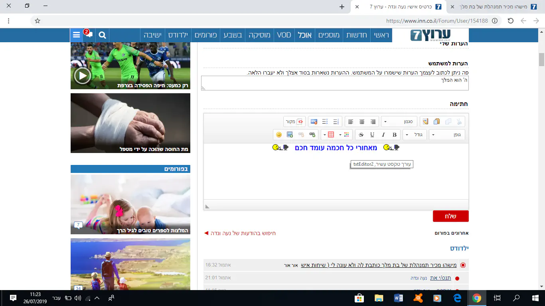Expand the גודל size dropdown
545x306 pixels.
point(415,135)
